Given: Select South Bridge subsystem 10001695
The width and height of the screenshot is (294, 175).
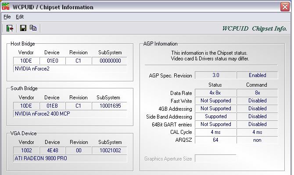Looking at the screenshot, I should (110, 106).
